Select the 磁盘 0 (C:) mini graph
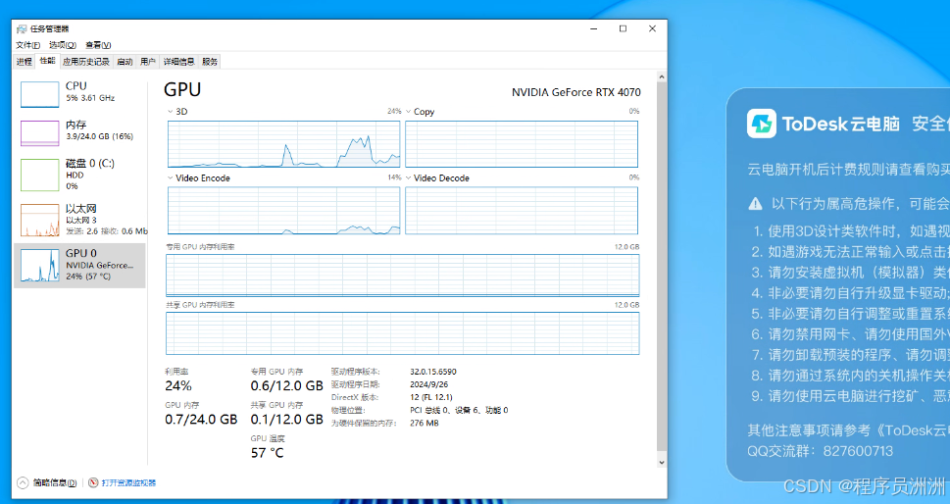This screenshot has height=504, width=950. pyautogui.click(x=40, y=176)
